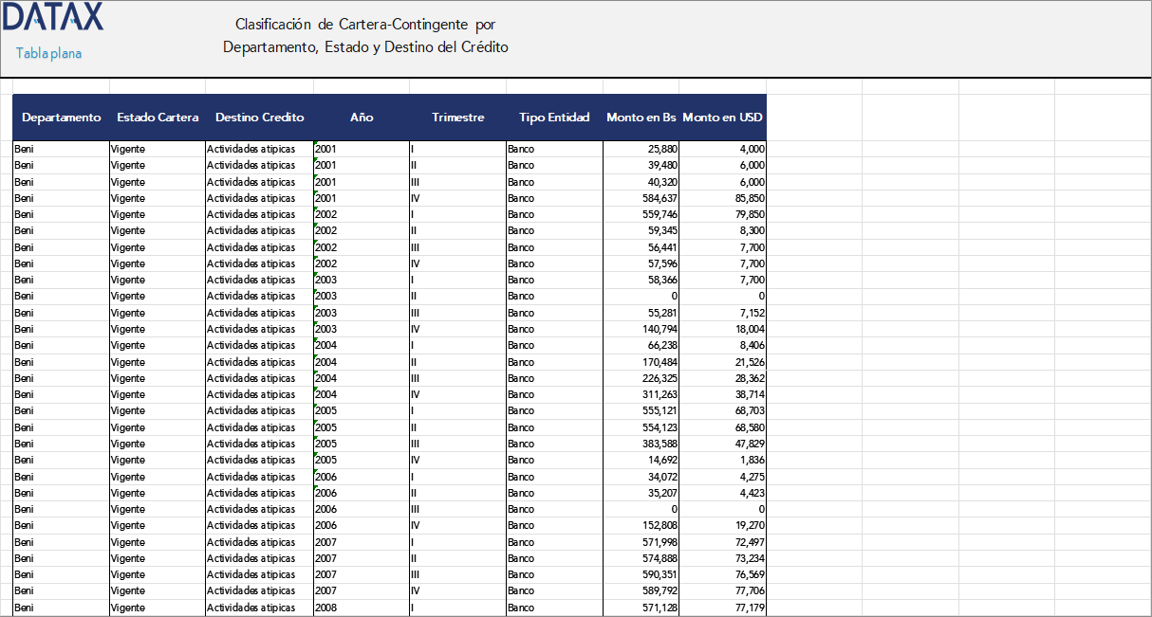
Task: Select the Departamento column header
Action: 61,117
